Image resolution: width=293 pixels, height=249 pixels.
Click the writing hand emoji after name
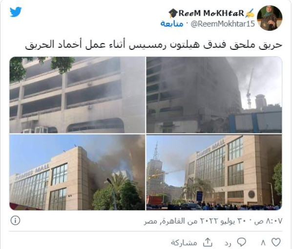pos(250,13)
